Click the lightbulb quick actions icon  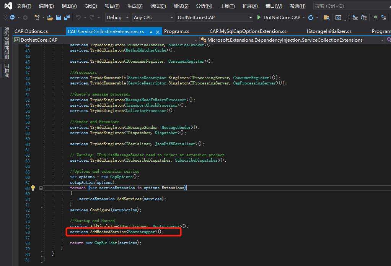coord(33,188)
